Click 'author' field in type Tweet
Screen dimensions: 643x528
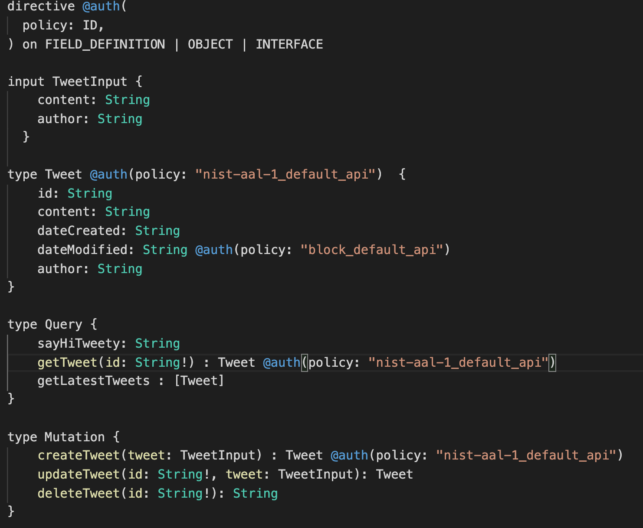[60, 269]
